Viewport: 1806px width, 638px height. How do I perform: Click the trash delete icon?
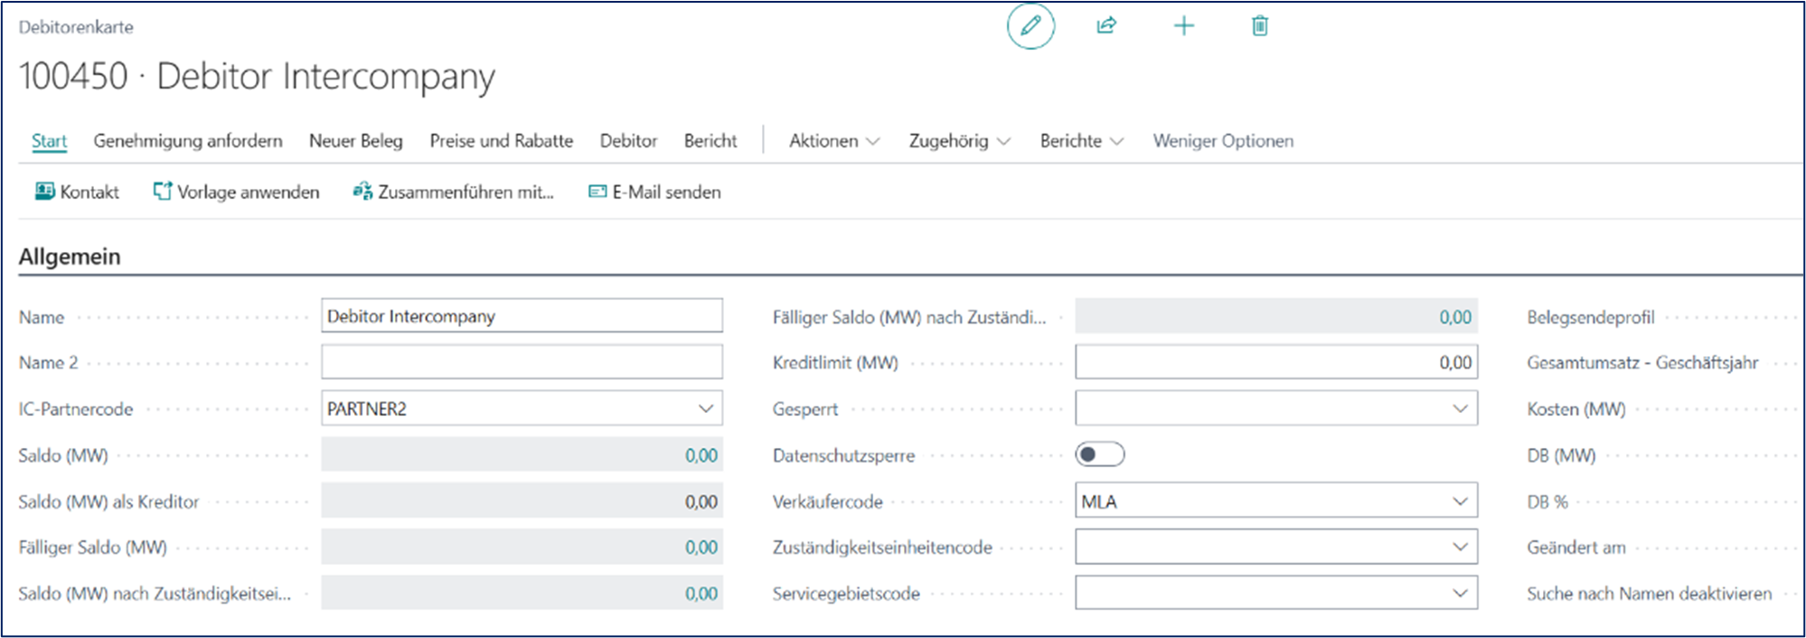pos(1259,26)
